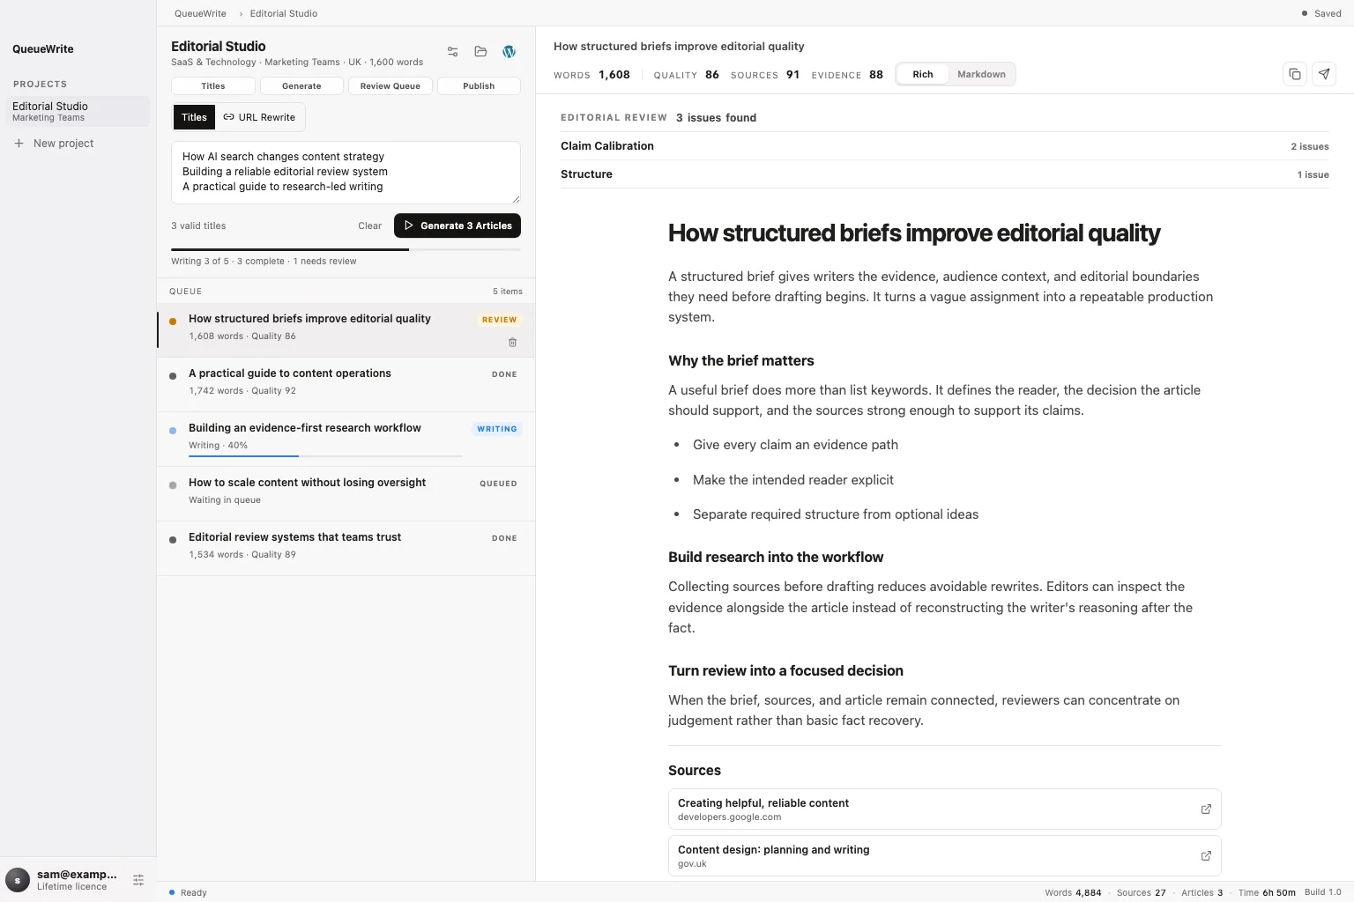Select the URL Rewrite mode tab

(x=259, y=117)
